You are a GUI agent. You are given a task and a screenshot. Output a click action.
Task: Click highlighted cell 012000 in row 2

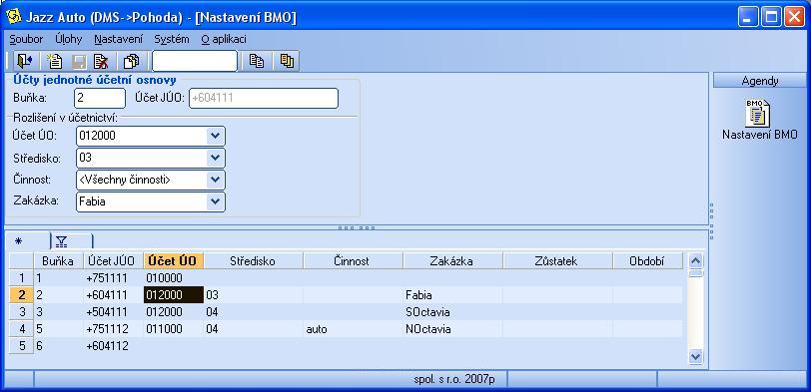tap(173, 295)
